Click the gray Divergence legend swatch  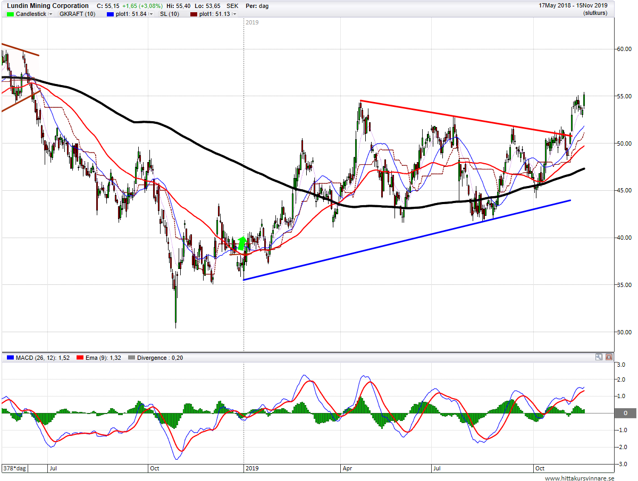pyautogui.click(x=131, y=358)
